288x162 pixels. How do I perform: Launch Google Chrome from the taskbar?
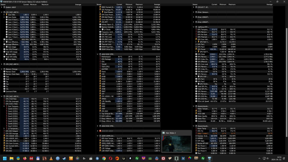pyautogui.click(x=104, y=158)
